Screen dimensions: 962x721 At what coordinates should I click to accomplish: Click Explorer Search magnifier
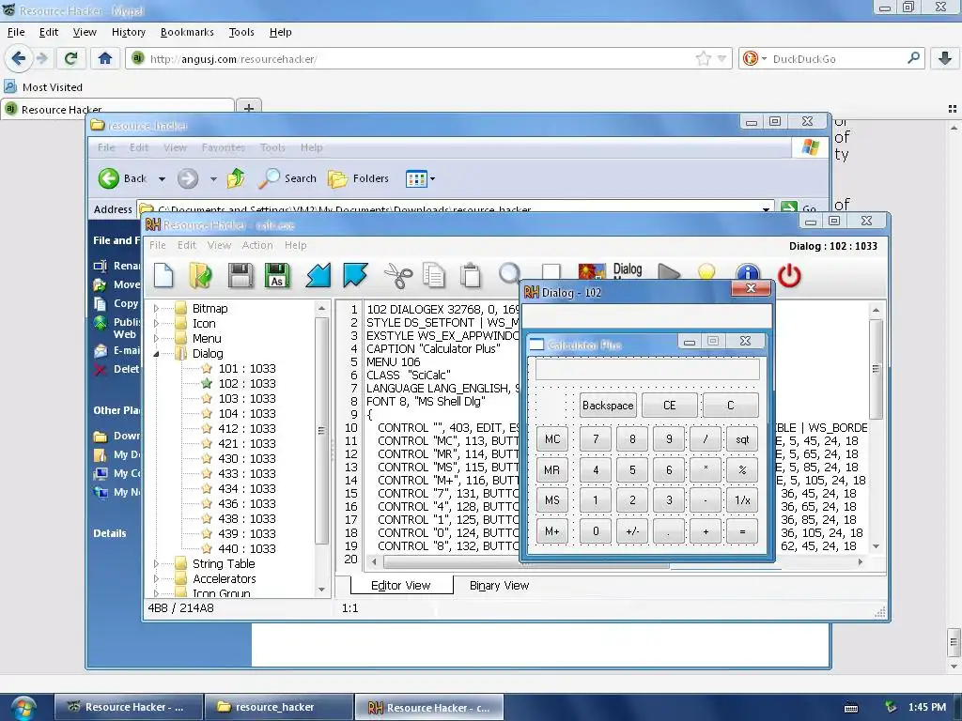[x=287, y=178]
